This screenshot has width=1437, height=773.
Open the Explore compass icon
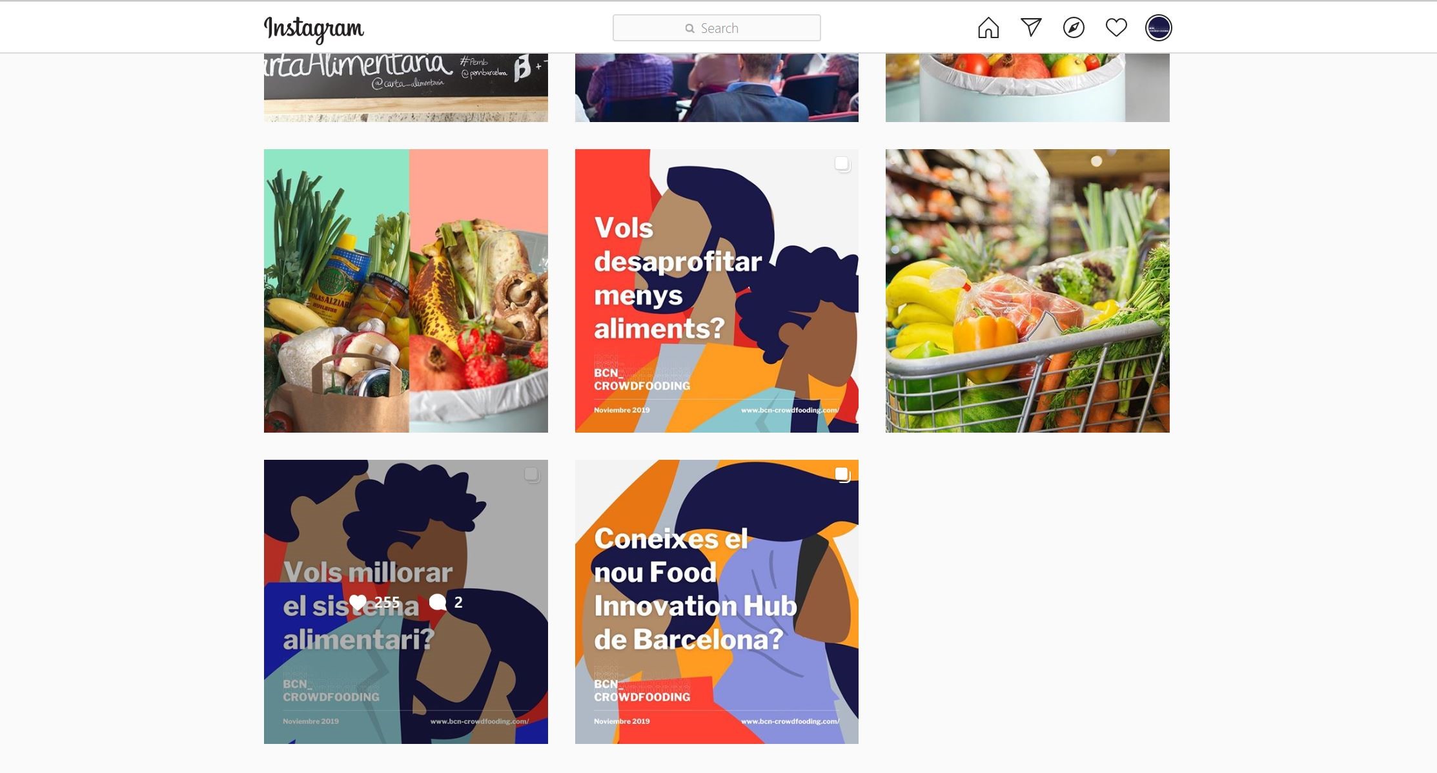pyautogui.click(x=1074, y=28)
